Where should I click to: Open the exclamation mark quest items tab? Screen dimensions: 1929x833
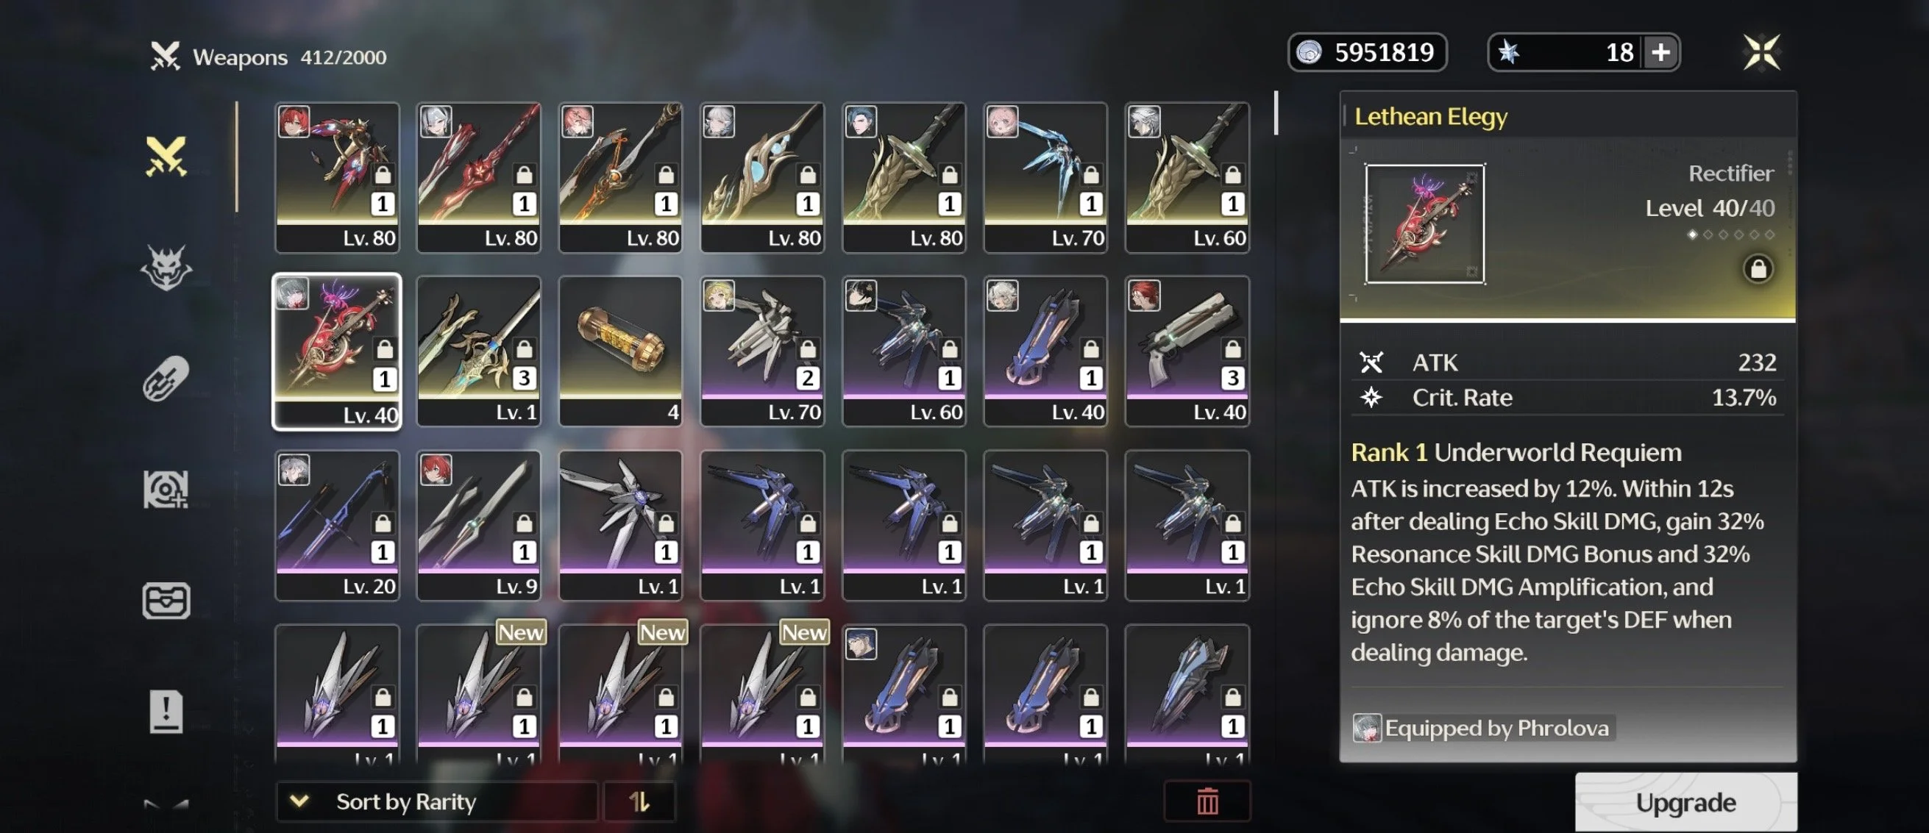coord(166,711)
